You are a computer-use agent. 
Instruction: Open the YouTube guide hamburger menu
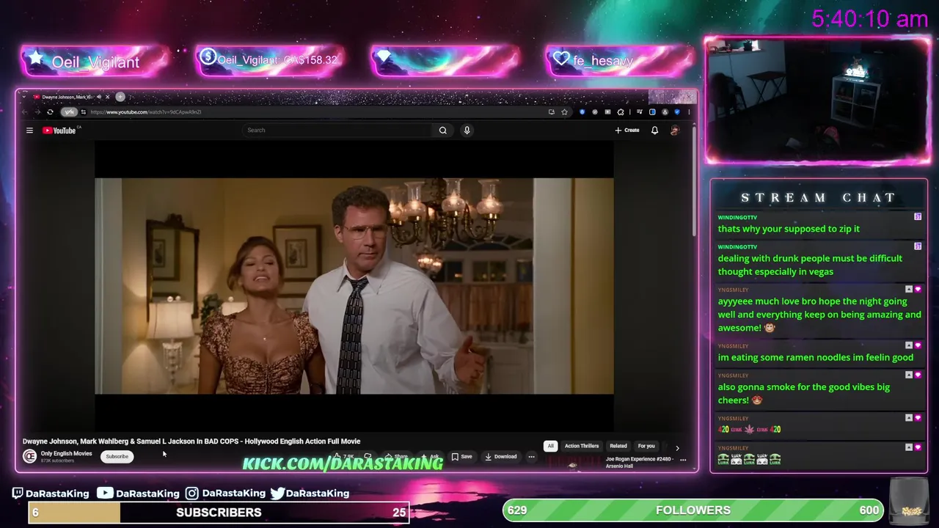[29, 131]
